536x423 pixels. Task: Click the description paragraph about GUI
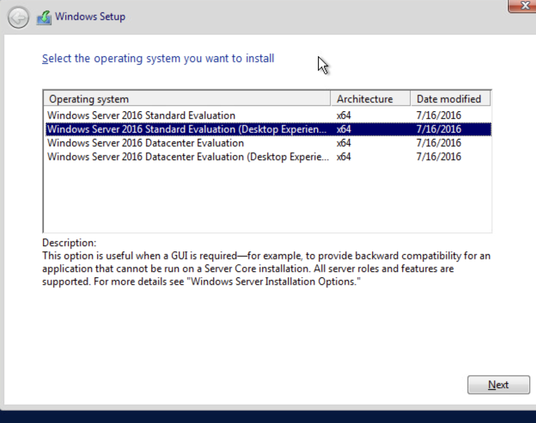point(266,269)
